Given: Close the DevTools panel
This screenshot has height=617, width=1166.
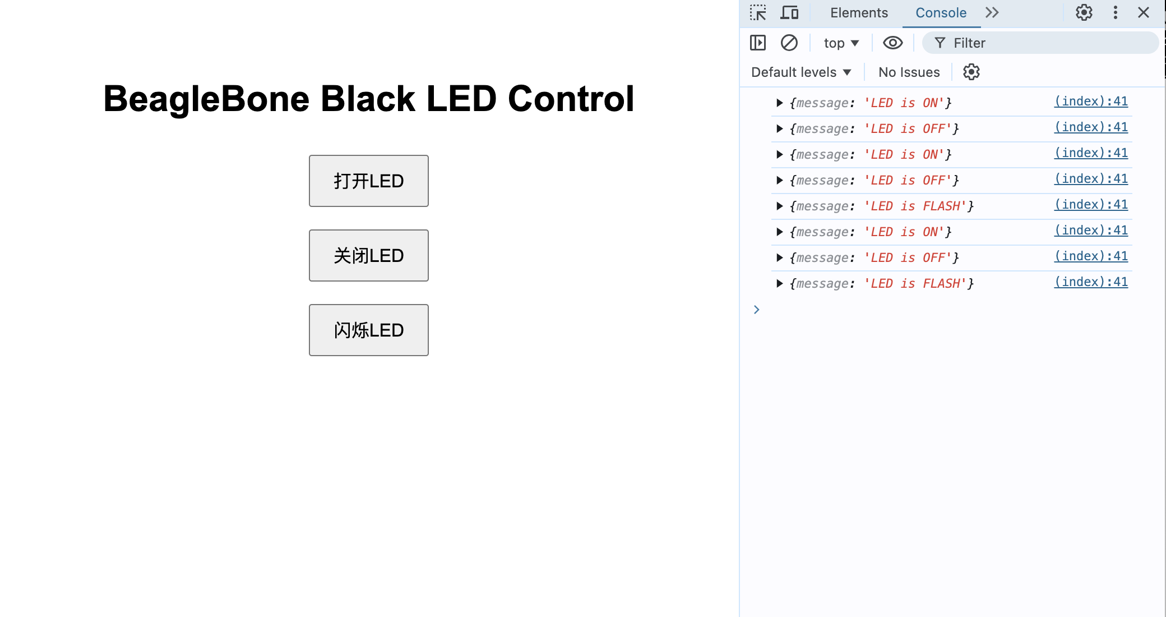Looking at the screenshot, I should pyautogui.click(x=1144, y=12).
